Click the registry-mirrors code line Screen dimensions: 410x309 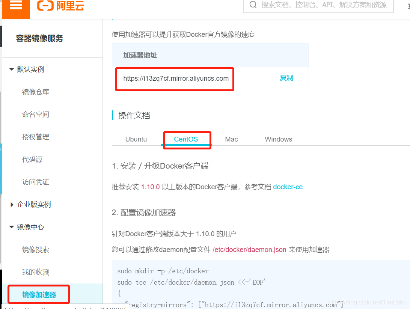[233, 304]
